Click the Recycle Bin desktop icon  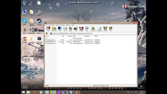[x=25, y=4]
